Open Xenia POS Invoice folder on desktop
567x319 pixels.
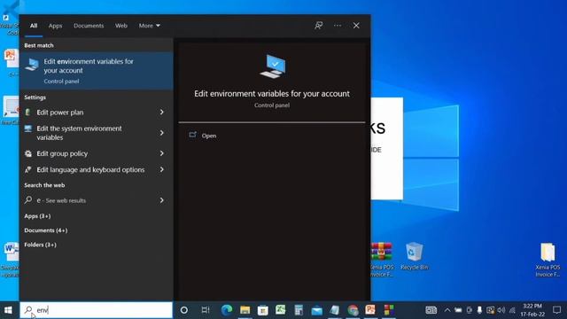click(x=548, y=260)
